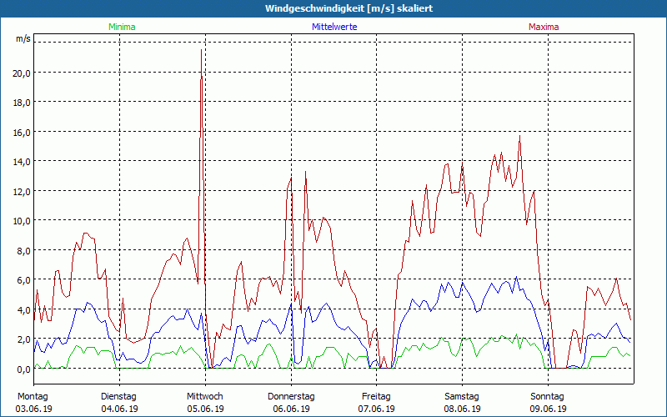This screenshot has height=417, width=667.
Task: Click the date '04.06.19'
Action: click(x=119, y=409)
